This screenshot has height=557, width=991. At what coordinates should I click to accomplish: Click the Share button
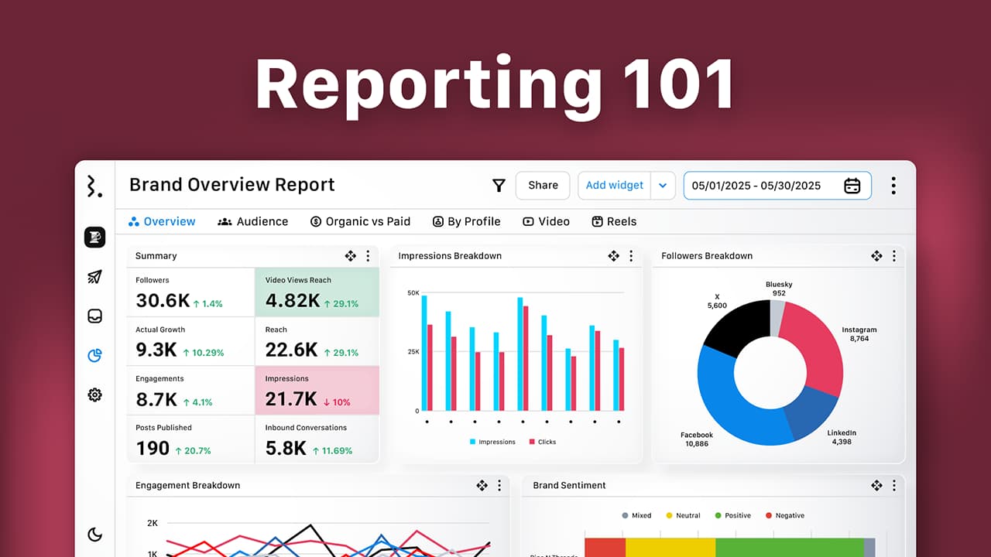click(543, 186)
